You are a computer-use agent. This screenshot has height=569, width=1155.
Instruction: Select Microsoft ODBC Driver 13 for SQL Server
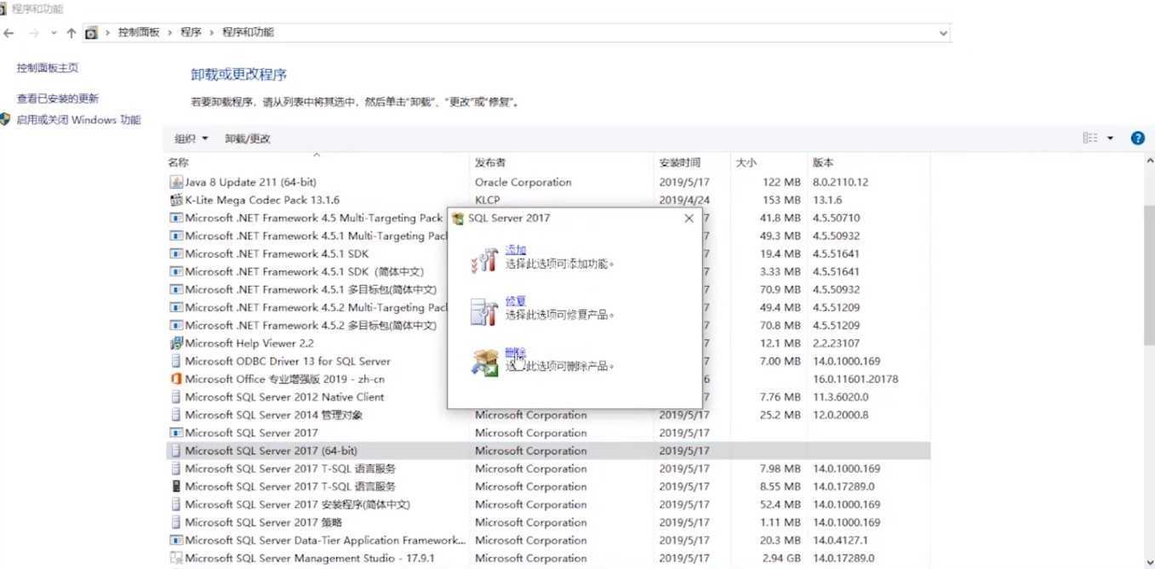287,361
